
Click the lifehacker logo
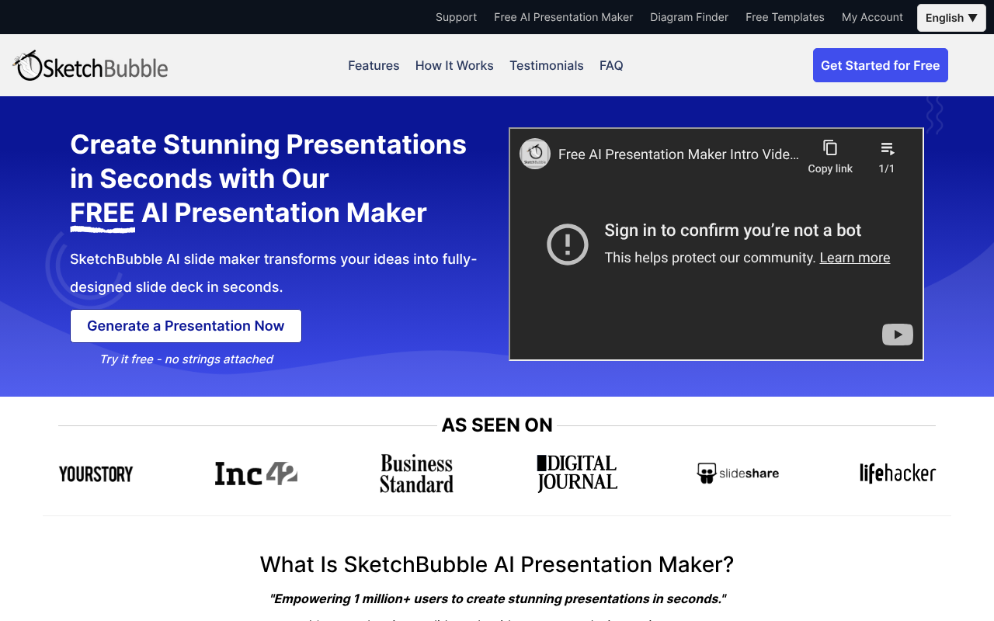(898, 473)
